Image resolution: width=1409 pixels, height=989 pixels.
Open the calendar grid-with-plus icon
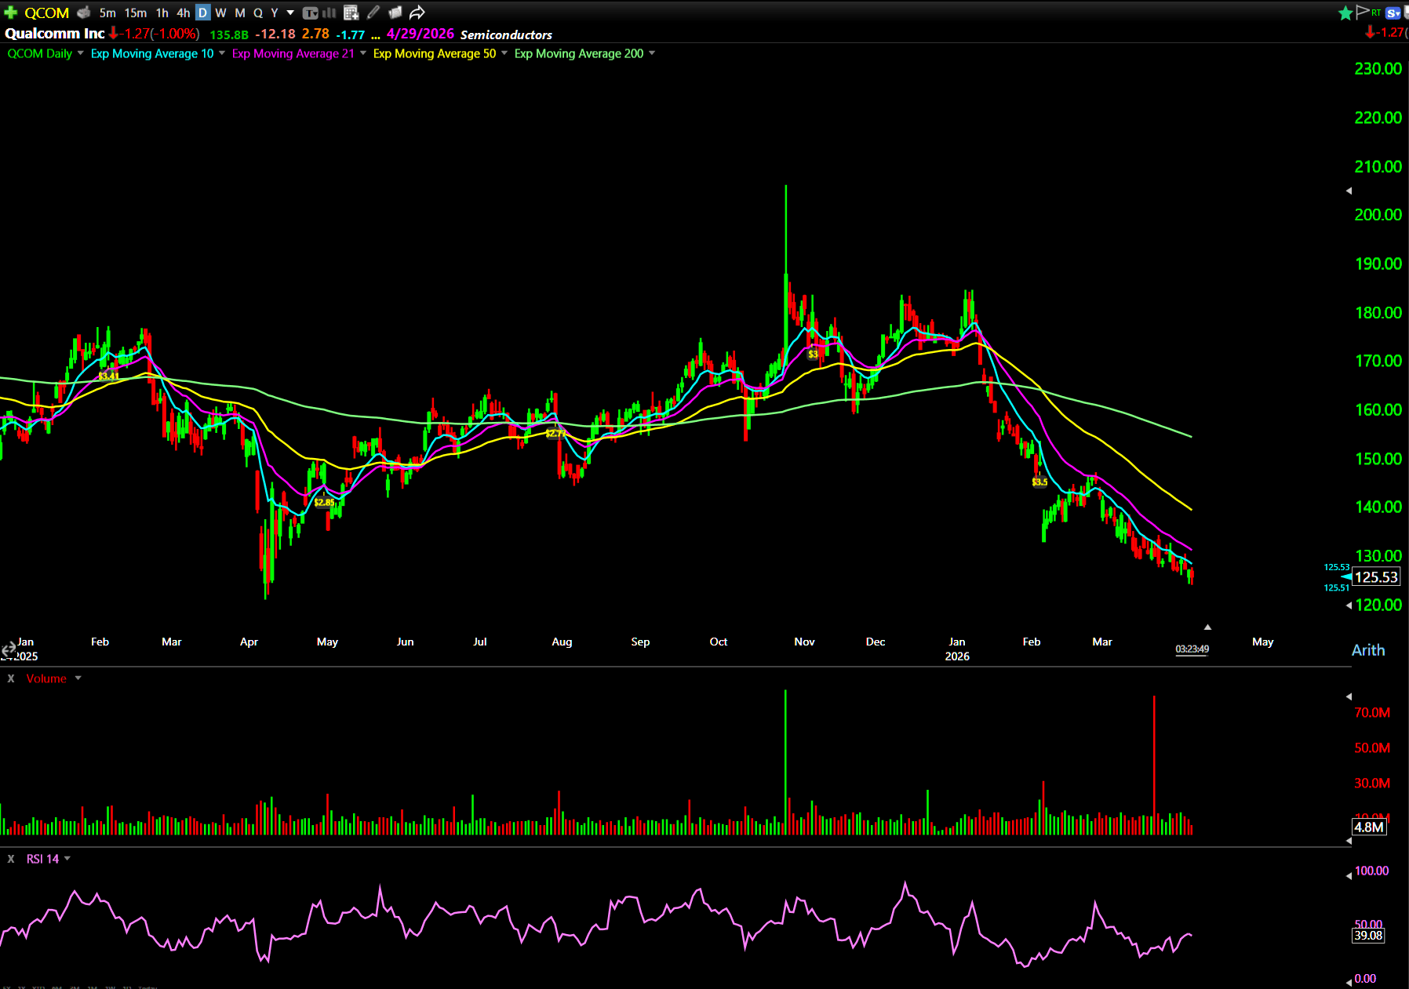click(x=351, y=13)
